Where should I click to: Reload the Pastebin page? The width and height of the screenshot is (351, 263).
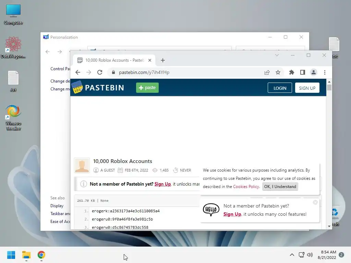pos(100,72)
